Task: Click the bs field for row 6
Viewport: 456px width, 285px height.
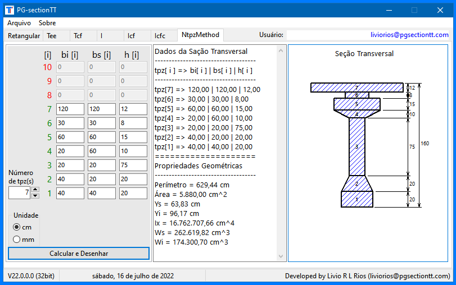Action: (102, 123)
